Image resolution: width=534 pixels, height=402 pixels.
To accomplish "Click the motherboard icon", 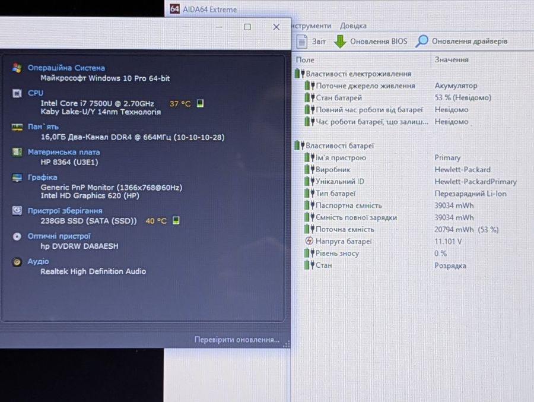I will (x=17, y=152).
